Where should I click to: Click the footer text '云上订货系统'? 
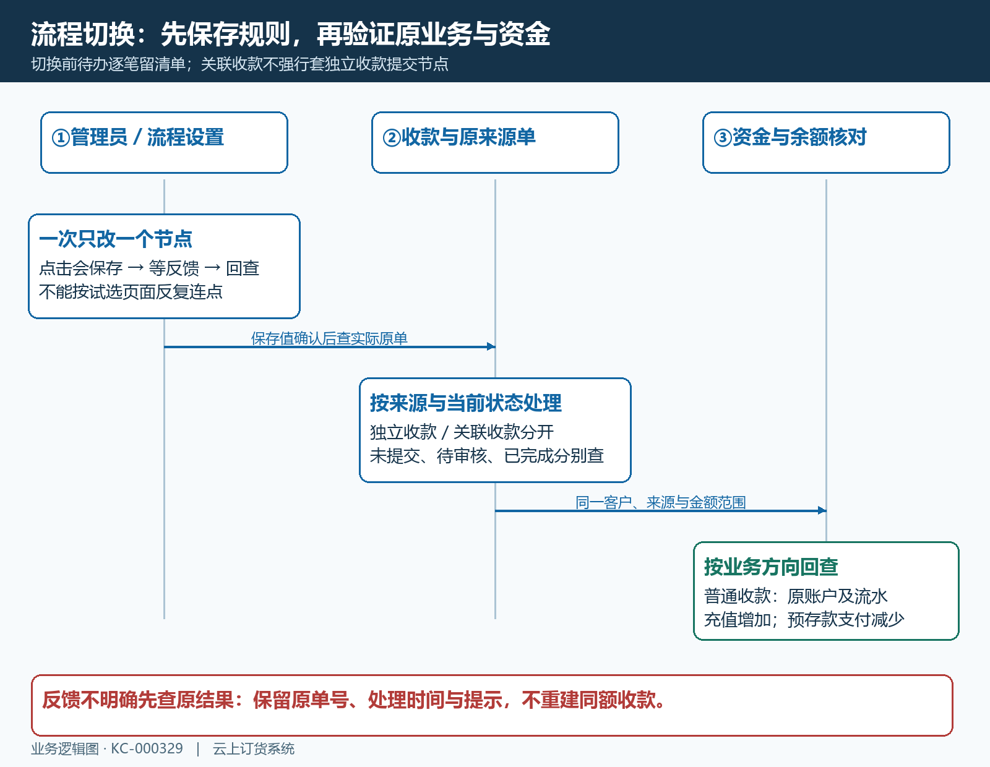[254, 748]
